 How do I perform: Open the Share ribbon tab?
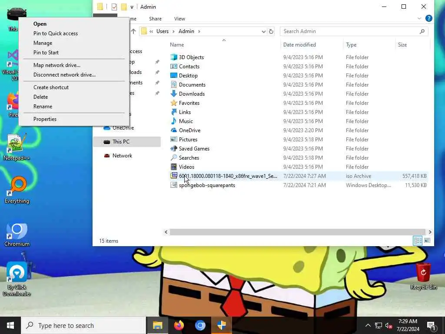[x=155, y=19]
